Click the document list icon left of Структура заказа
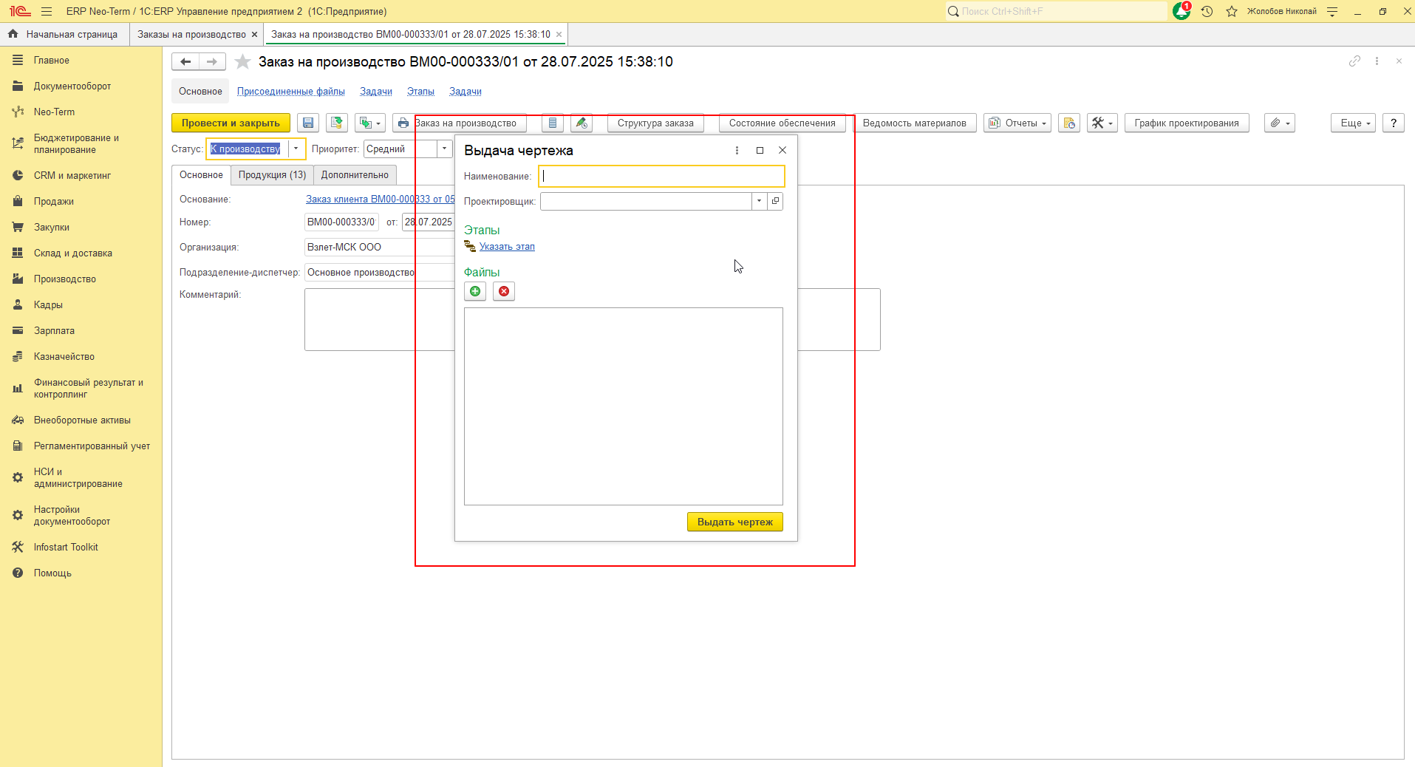The height and width of the screenshot is (767, 1415). 553,123
